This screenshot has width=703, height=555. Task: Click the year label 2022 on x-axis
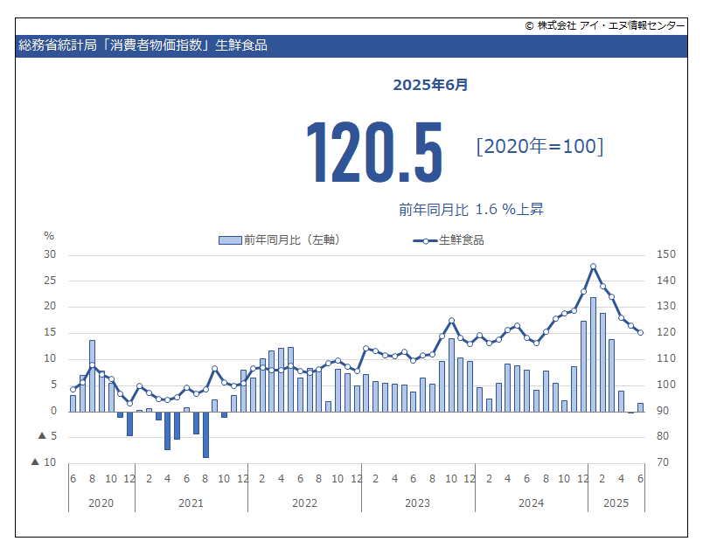[x=304, y=503]
